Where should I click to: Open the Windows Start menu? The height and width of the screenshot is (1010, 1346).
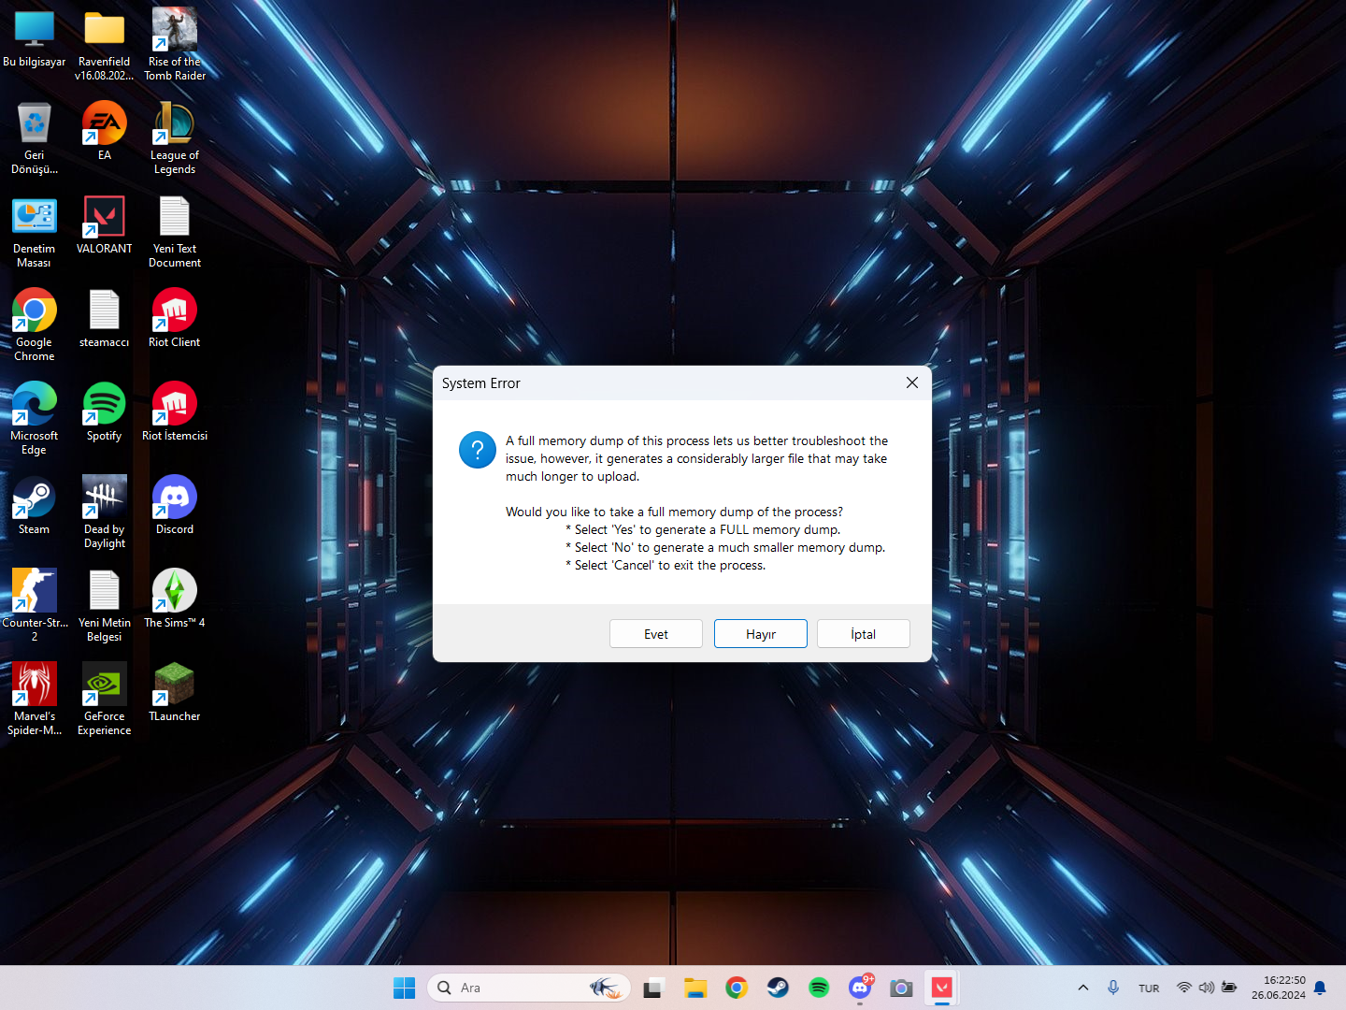click(x=405, y=988)
